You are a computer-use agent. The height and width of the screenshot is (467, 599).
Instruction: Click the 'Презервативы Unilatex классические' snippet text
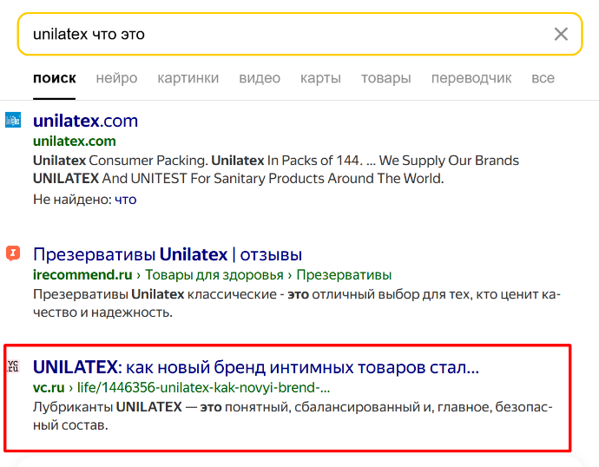pyautogui.click(x=296, y=303)
